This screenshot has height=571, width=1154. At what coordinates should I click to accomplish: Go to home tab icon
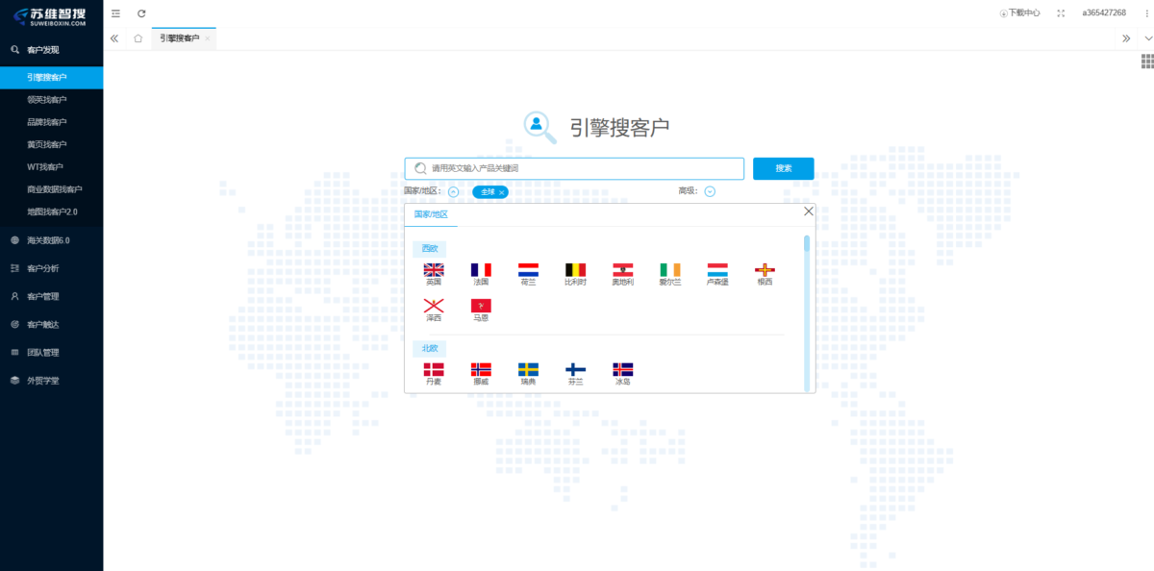click(138, 38)
